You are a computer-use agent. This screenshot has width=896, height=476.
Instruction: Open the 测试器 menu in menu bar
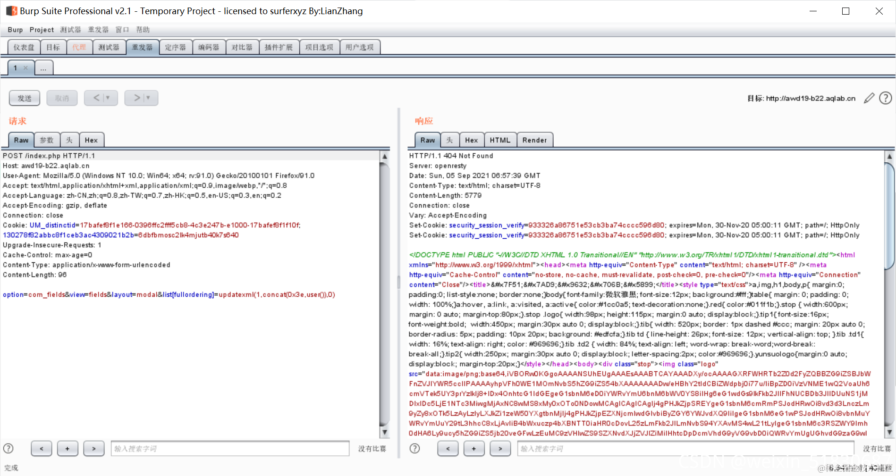[71, 30]
